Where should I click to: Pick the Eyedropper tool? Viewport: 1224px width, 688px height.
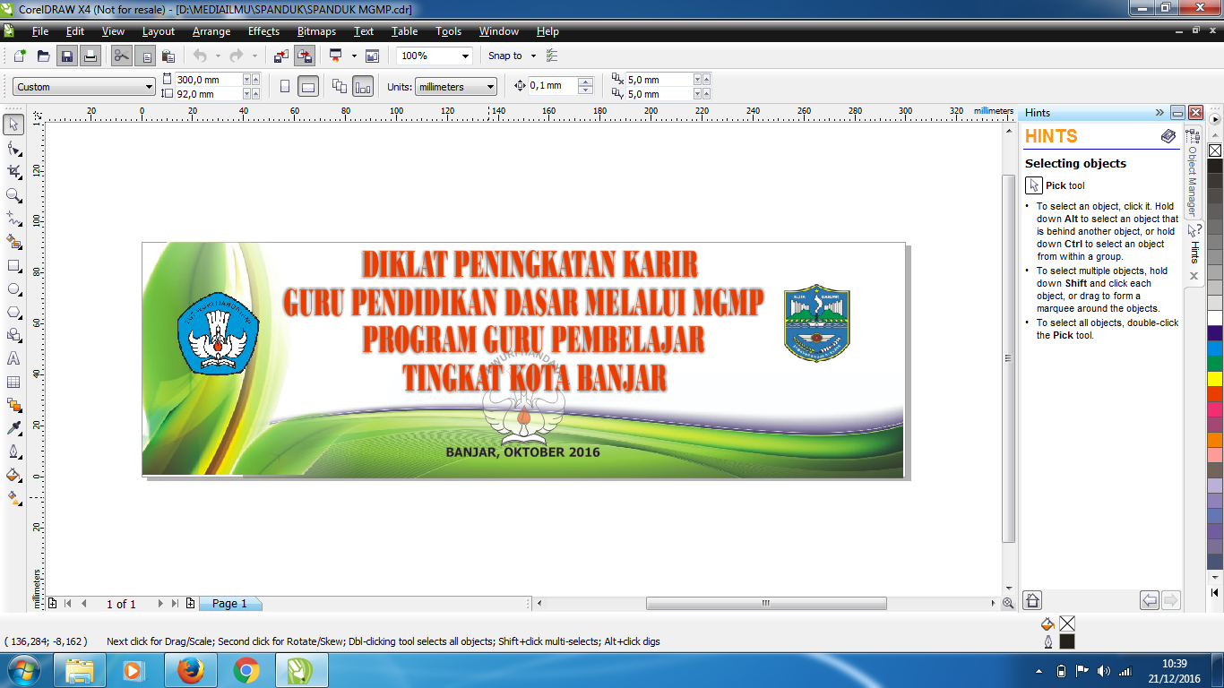tap(13, 428)
